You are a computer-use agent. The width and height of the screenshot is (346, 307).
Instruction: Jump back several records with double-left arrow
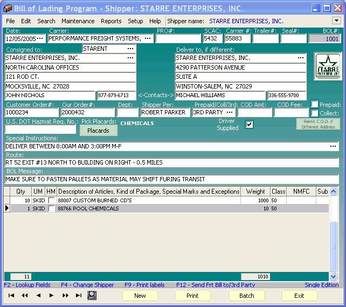click(25, 296)
